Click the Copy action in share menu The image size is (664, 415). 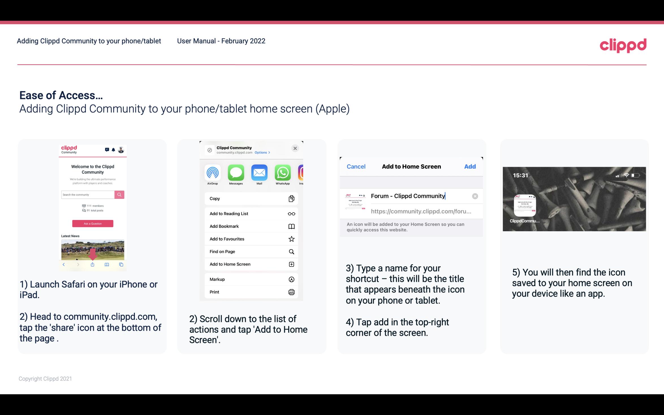251,198
